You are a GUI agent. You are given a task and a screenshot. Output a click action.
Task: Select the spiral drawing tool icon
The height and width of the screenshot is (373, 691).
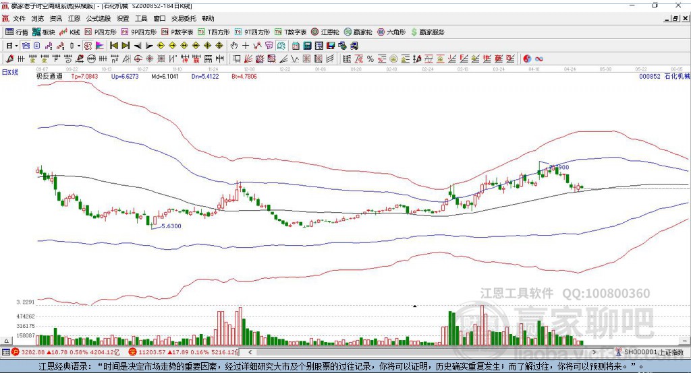[68, 59]
